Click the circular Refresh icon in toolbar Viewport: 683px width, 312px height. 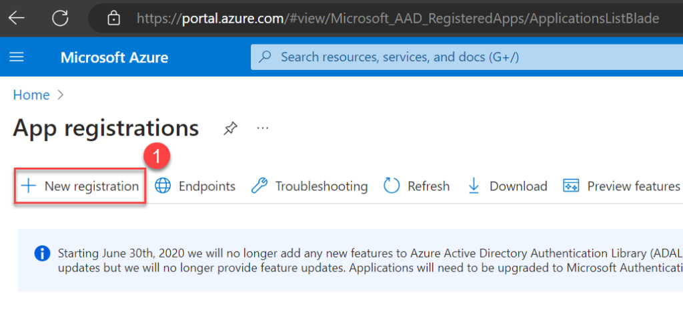pos(392,186)
